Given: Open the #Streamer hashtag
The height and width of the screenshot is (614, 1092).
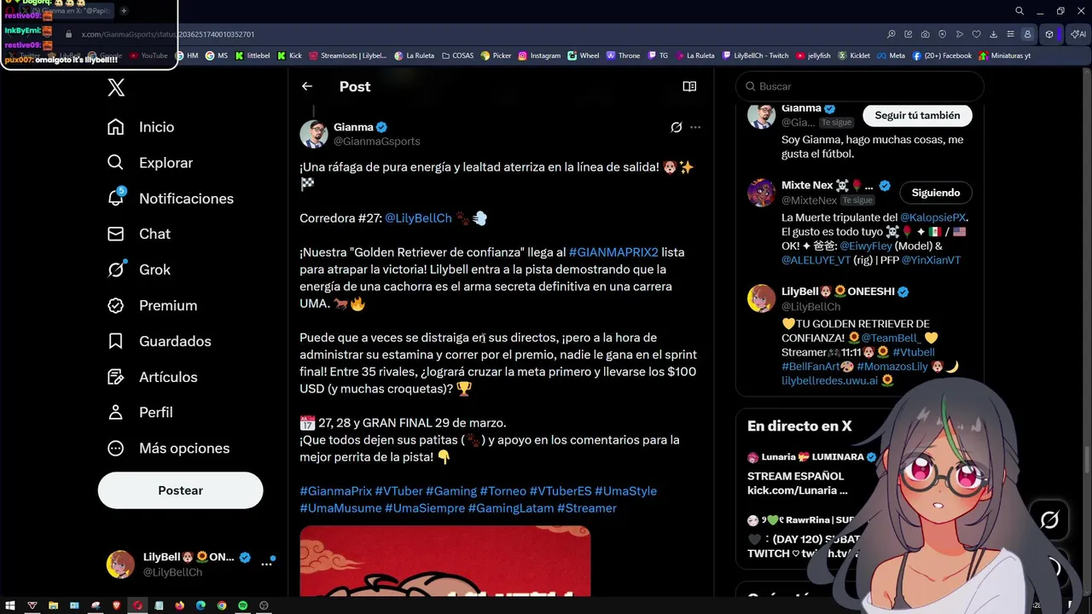Looking at the screenshot, I should [587, 508].
